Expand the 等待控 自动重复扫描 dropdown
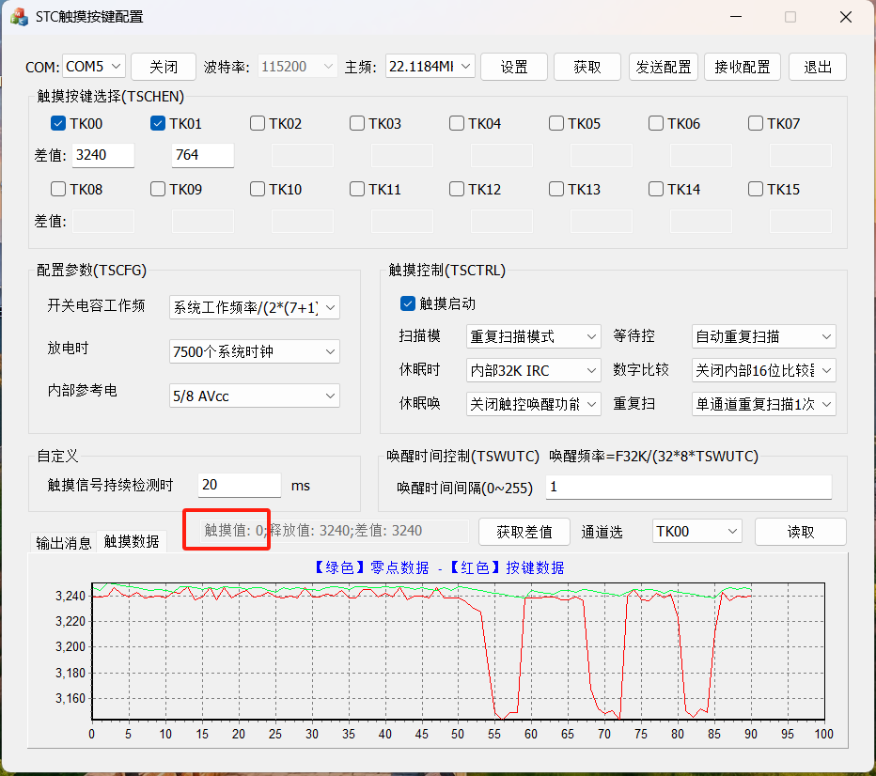876x776 pixels. (764, 336)
